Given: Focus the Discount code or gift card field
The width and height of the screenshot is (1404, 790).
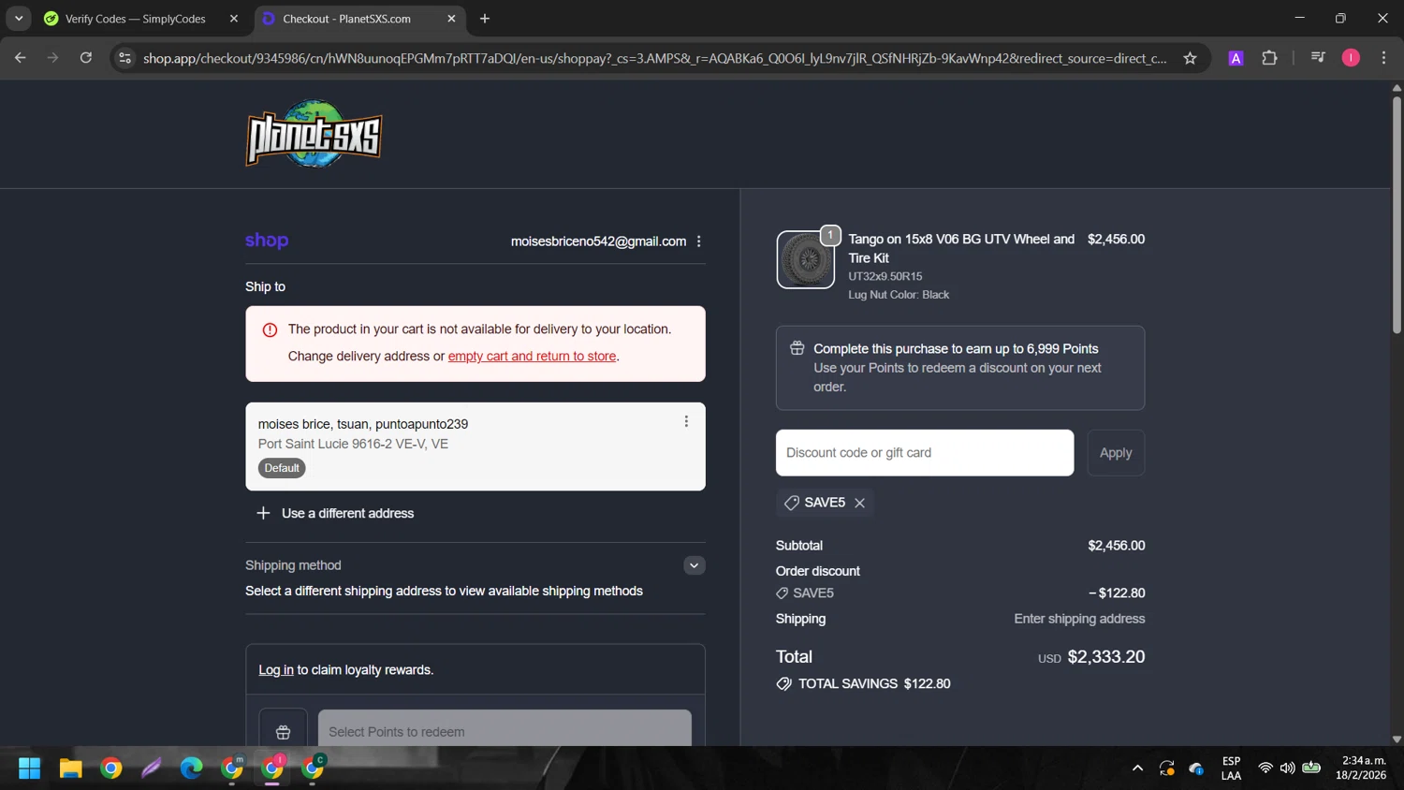Looking at the screenshot, I should 925,453.
